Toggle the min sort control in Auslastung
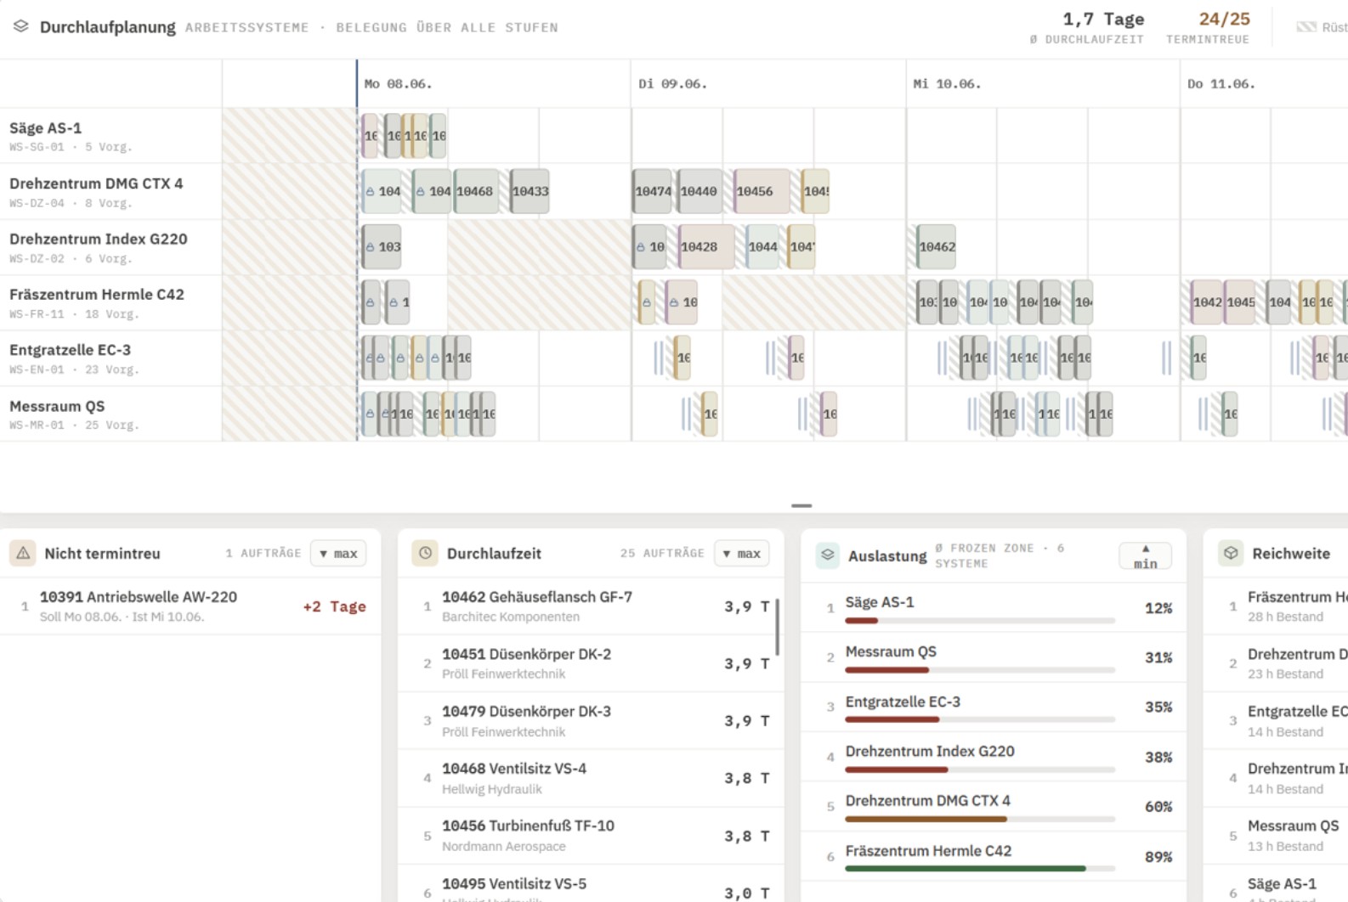The image size is (1348, 902). click(1145, 556)
